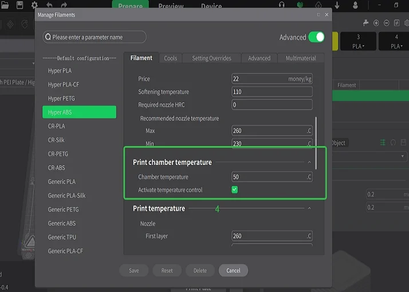The width and height of the screenshot is (409, 292).
Task: Switch to the Cools tab
Action: click(170, 58)
